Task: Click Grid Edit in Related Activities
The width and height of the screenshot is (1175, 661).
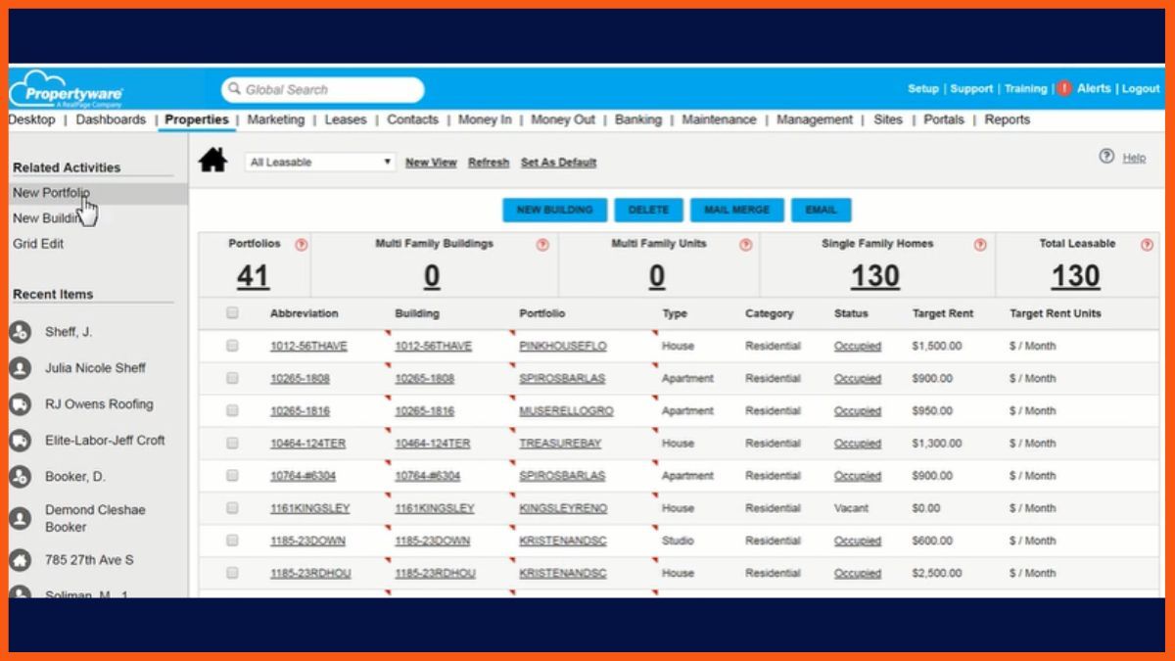Action: coord(38,244)
